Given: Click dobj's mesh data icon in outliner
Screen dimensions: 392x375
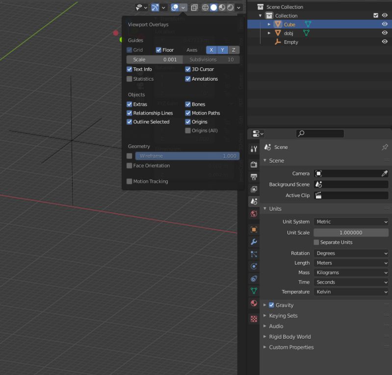Looking at the screenshot, I should [306, 33].
